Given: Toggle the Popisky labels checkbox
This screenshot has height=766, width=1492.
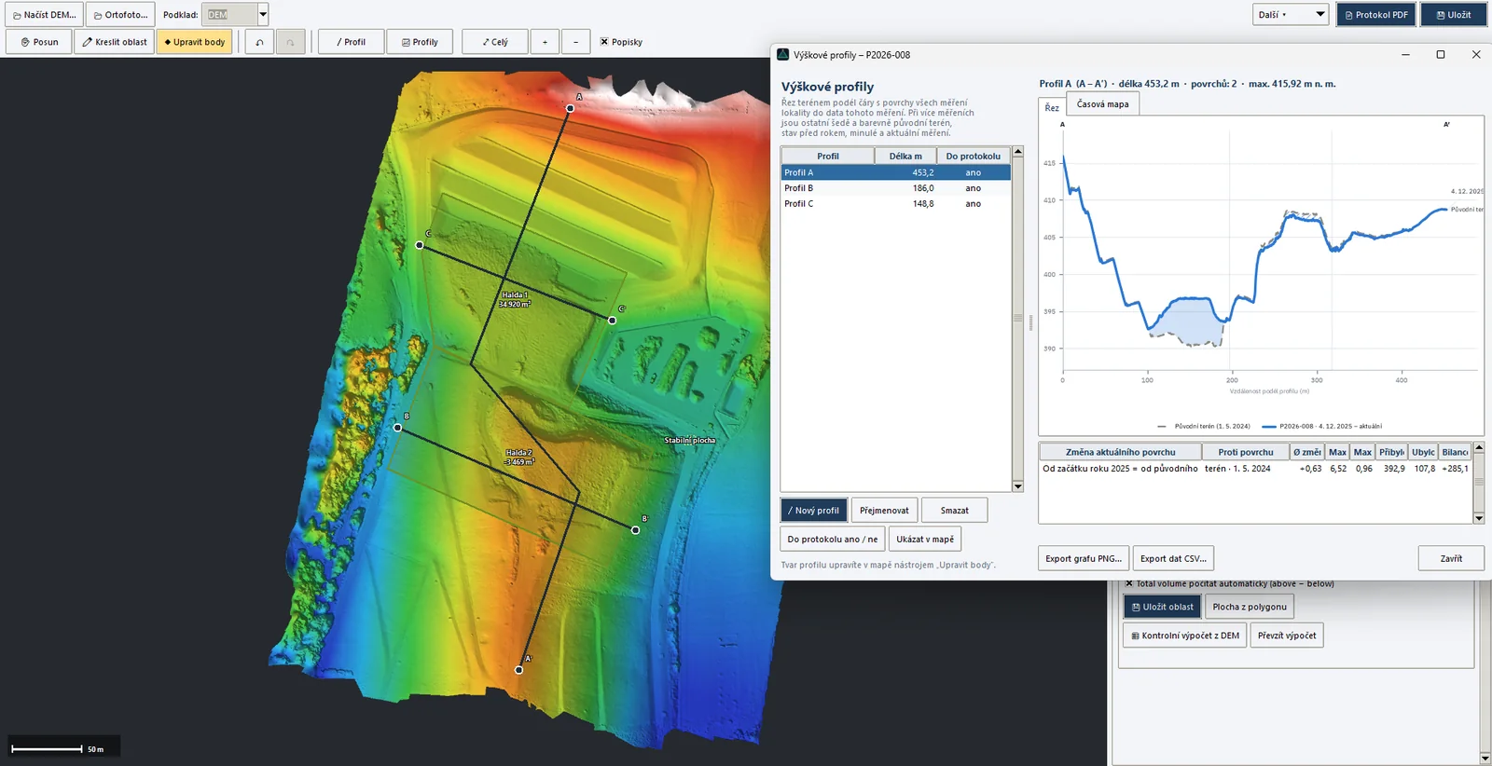Looking at the screenshot, I should click(604, 42).
